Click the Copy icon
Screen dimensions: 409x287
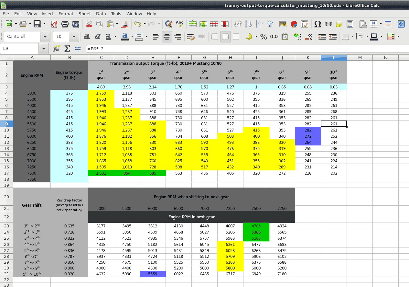pos(99,24)
